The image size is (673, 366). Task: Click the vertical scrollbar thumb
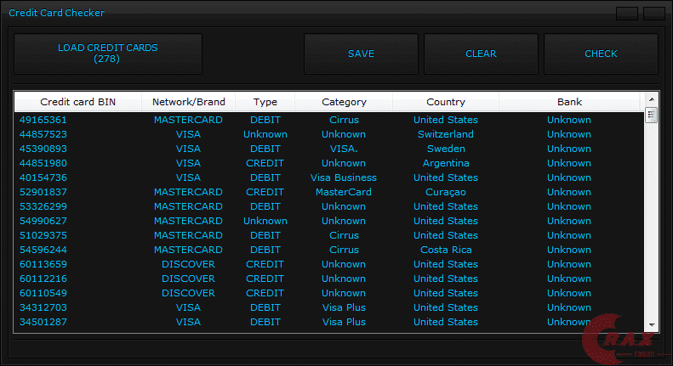click(652, 115)
